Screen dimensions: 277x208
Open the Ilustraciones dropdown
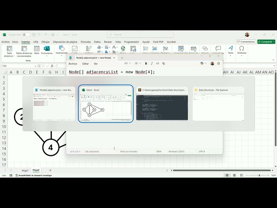tap(61, 50)
